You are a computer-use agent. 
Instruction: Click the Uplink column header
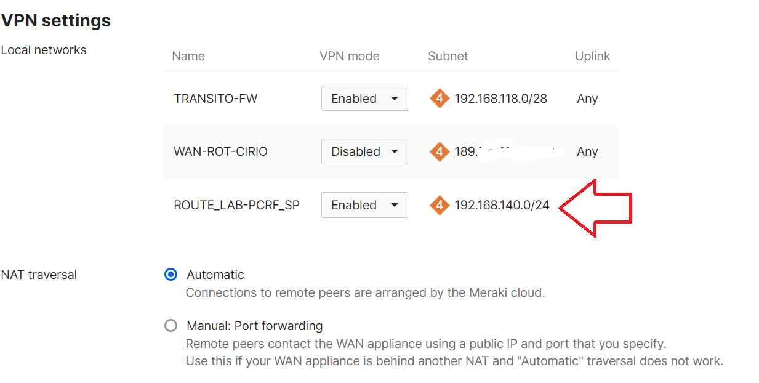(x=592, y=56)
